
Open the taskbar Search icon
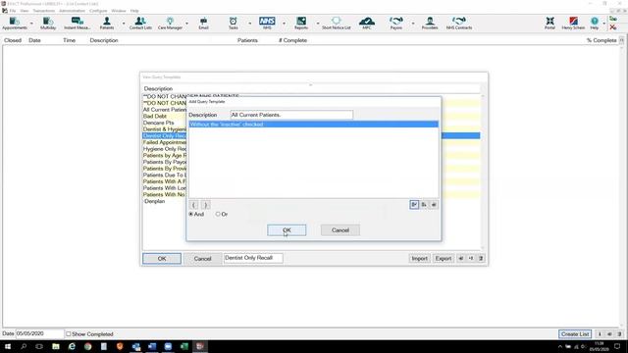point(24,346)
